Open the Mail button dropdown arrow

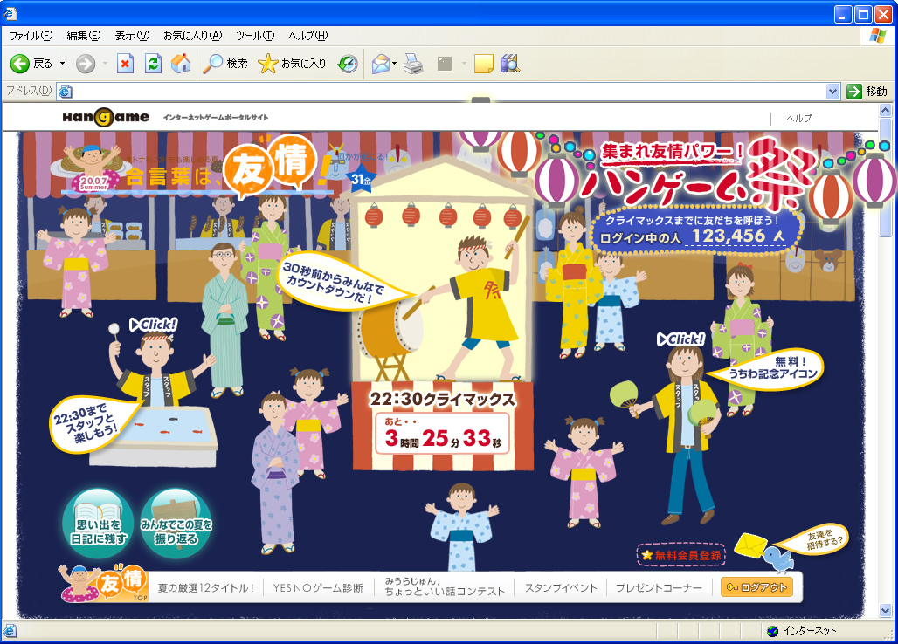[x=395, y=64]
